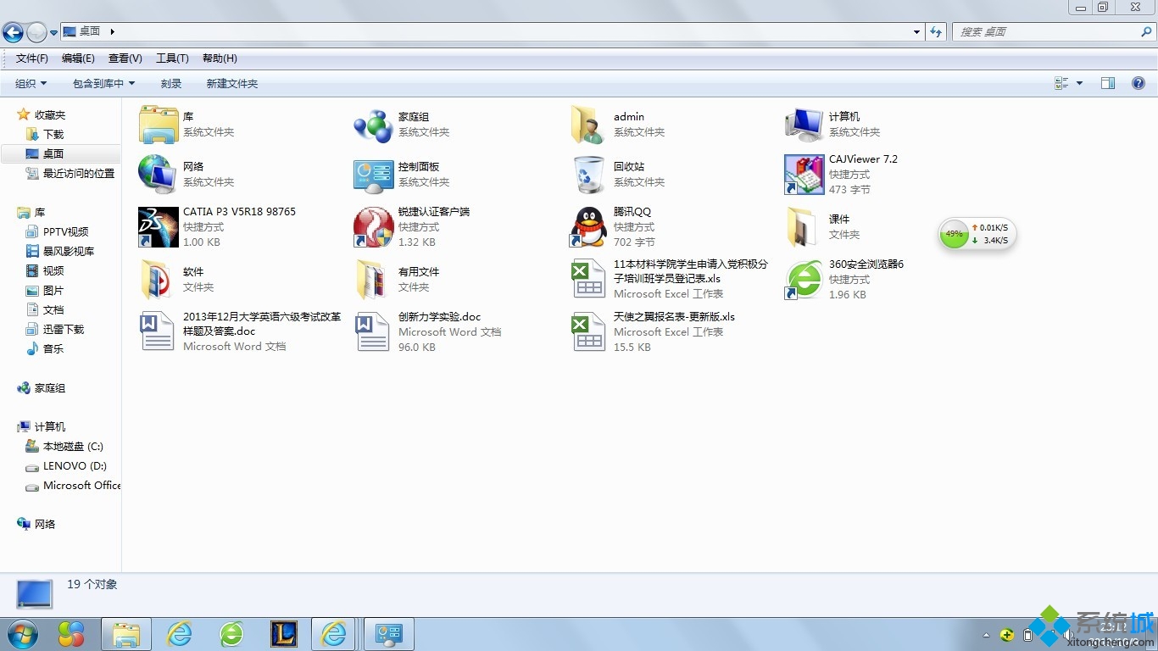The height and width of the screenshot is (651, 1158).
Task: Select 下载 under 收藏夹
Action: click(53, 134)
